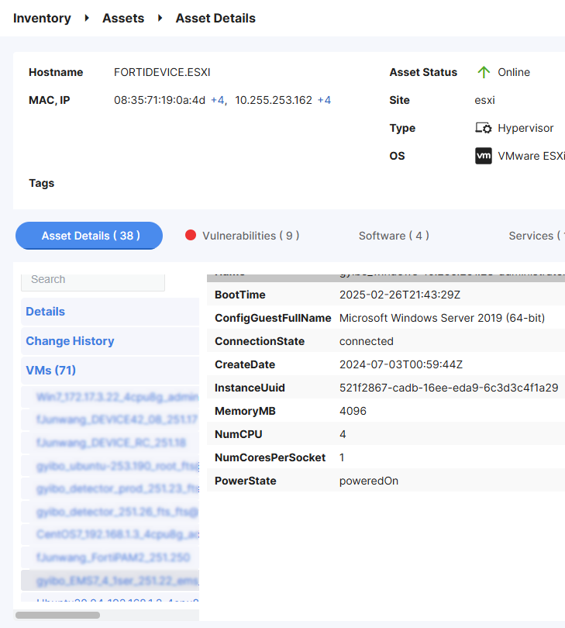Click the breadcrumb arrow after Inventory
Image resolution: width=565 pixels, height=628 pixels.
pos(87,18)
